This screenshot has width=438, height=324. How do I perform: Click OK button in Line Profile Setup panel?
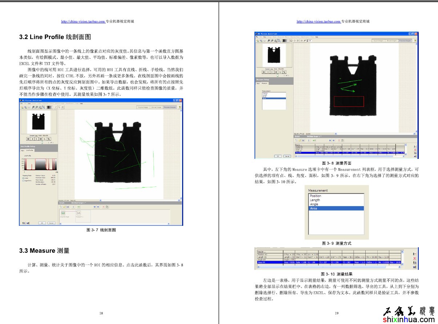click(42, 223)
